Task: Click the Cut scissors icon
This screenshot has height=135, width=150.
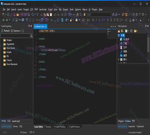Action: pyautogui.click(x=41, y=15)
